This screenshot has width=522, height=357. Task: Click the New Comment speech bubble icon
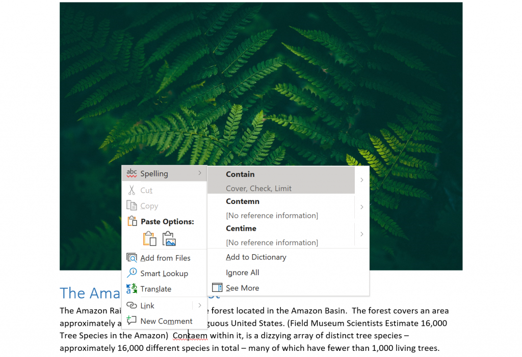point(132,321)
